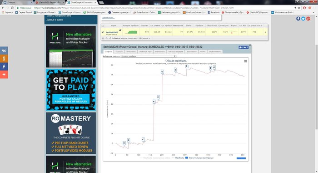Share page via the Facebook sidebar icon
The width and height of the screenshot is (318, 173).
pyautogui.click(x=4, y=66)
